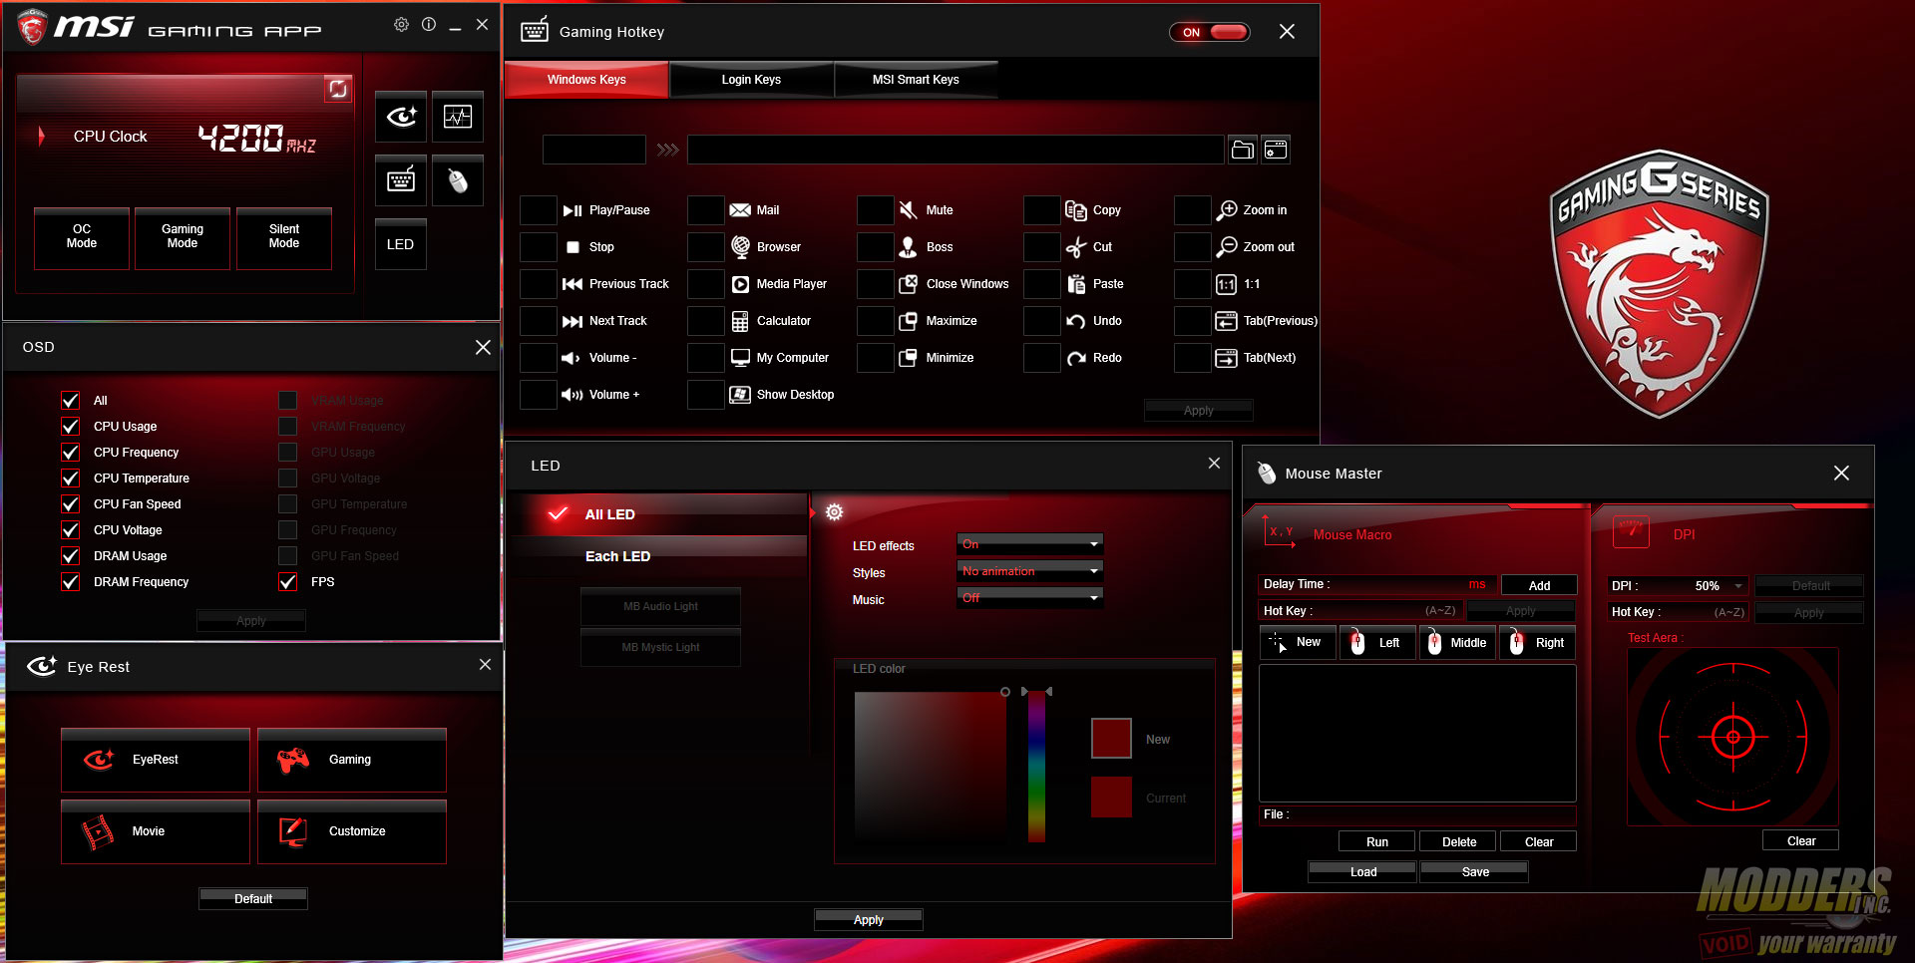
Task: Click the Cut scissors icon
Action: 1075,247
